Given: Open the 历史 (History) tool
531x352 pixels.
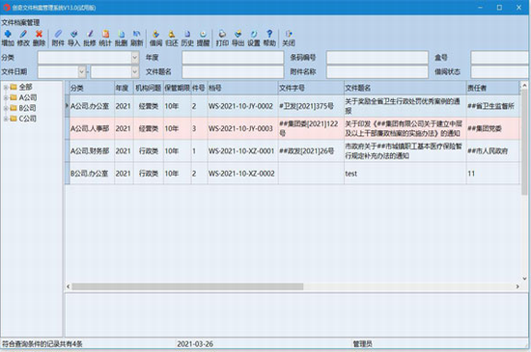Looking at the screenshot, I should (187, 38).
